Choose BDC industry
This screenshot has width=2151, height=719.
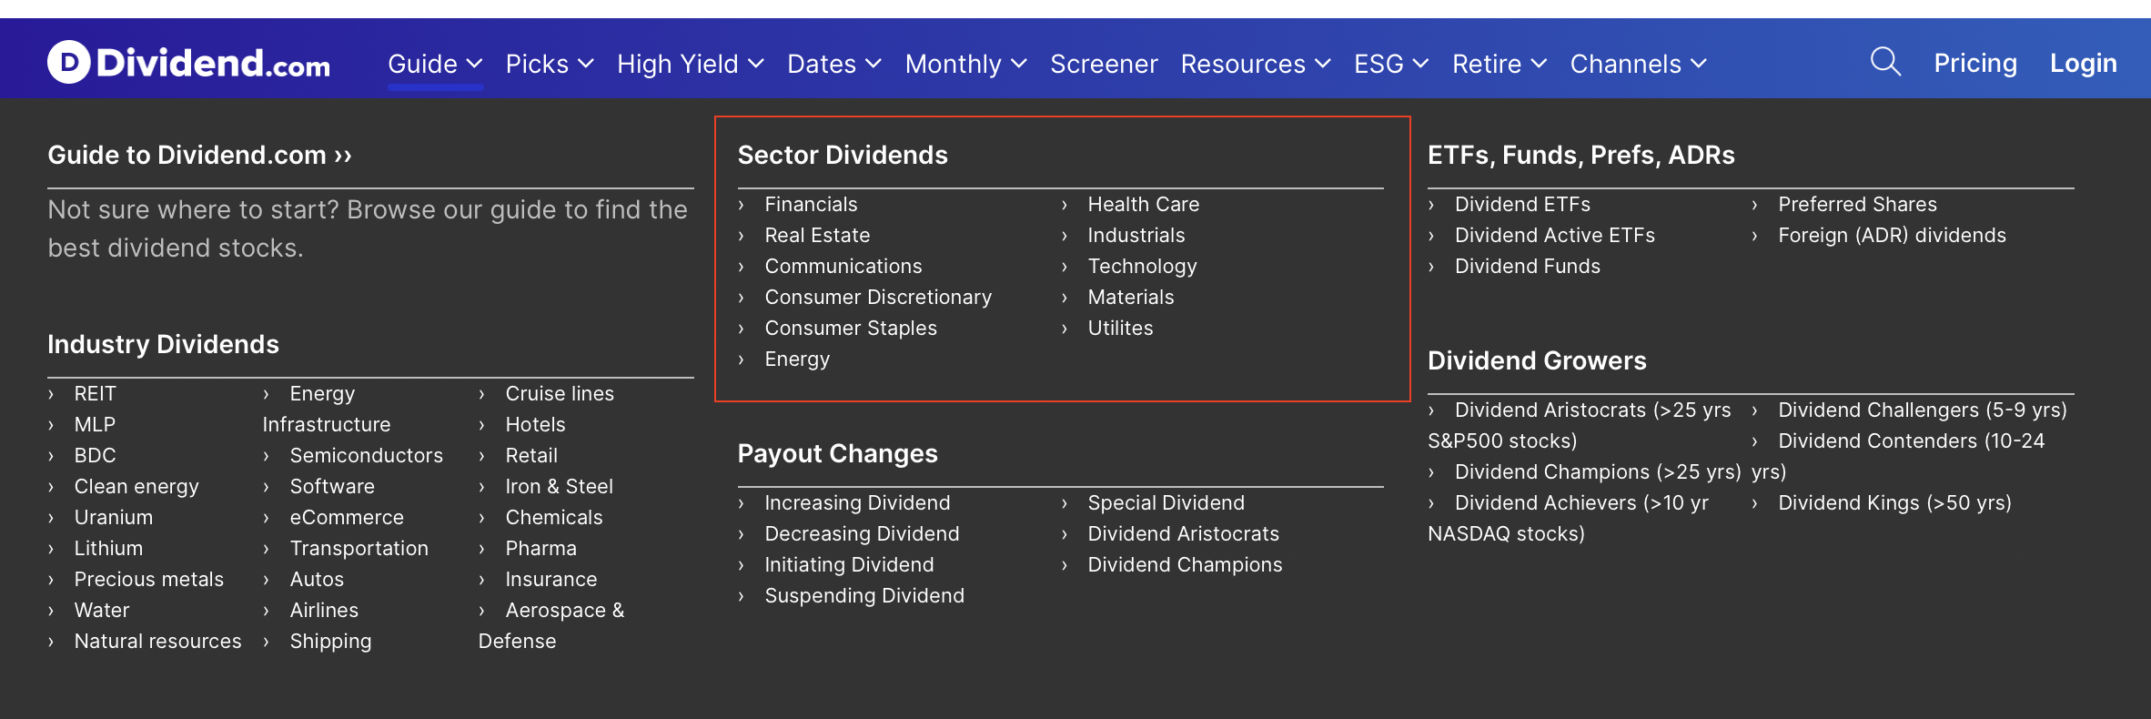pyautogui.click(x=95, y=455)
